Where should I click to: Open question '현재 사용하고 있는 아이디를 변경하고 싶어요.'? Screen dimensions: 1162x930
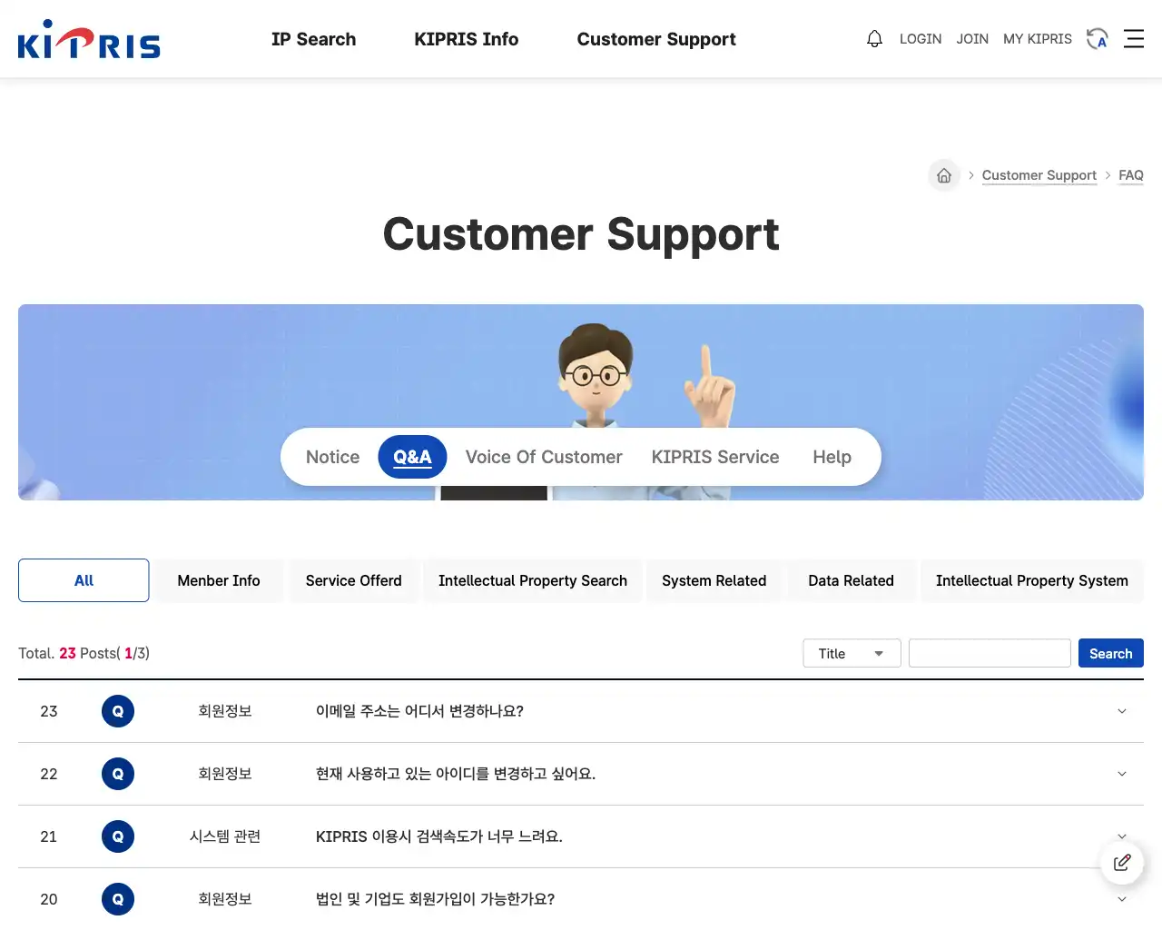tap(456, 774)
